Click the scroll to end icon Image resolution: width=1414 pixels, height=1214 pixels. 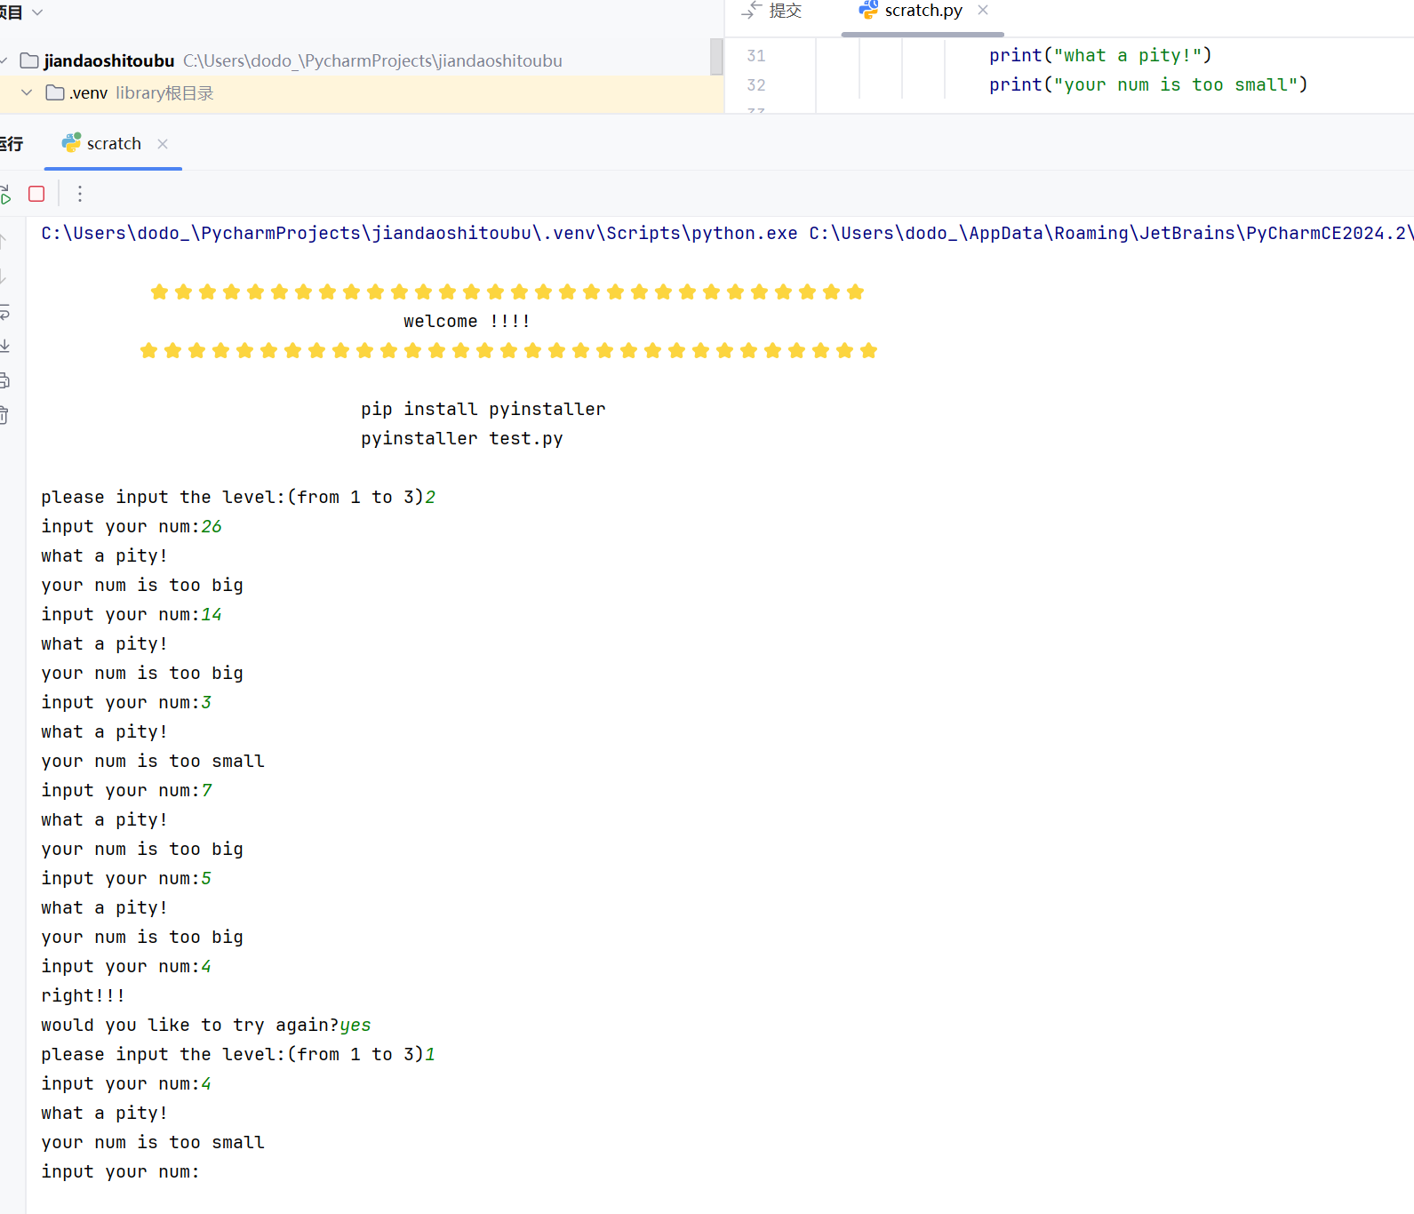pyautogui.click(x=4, y=346)
